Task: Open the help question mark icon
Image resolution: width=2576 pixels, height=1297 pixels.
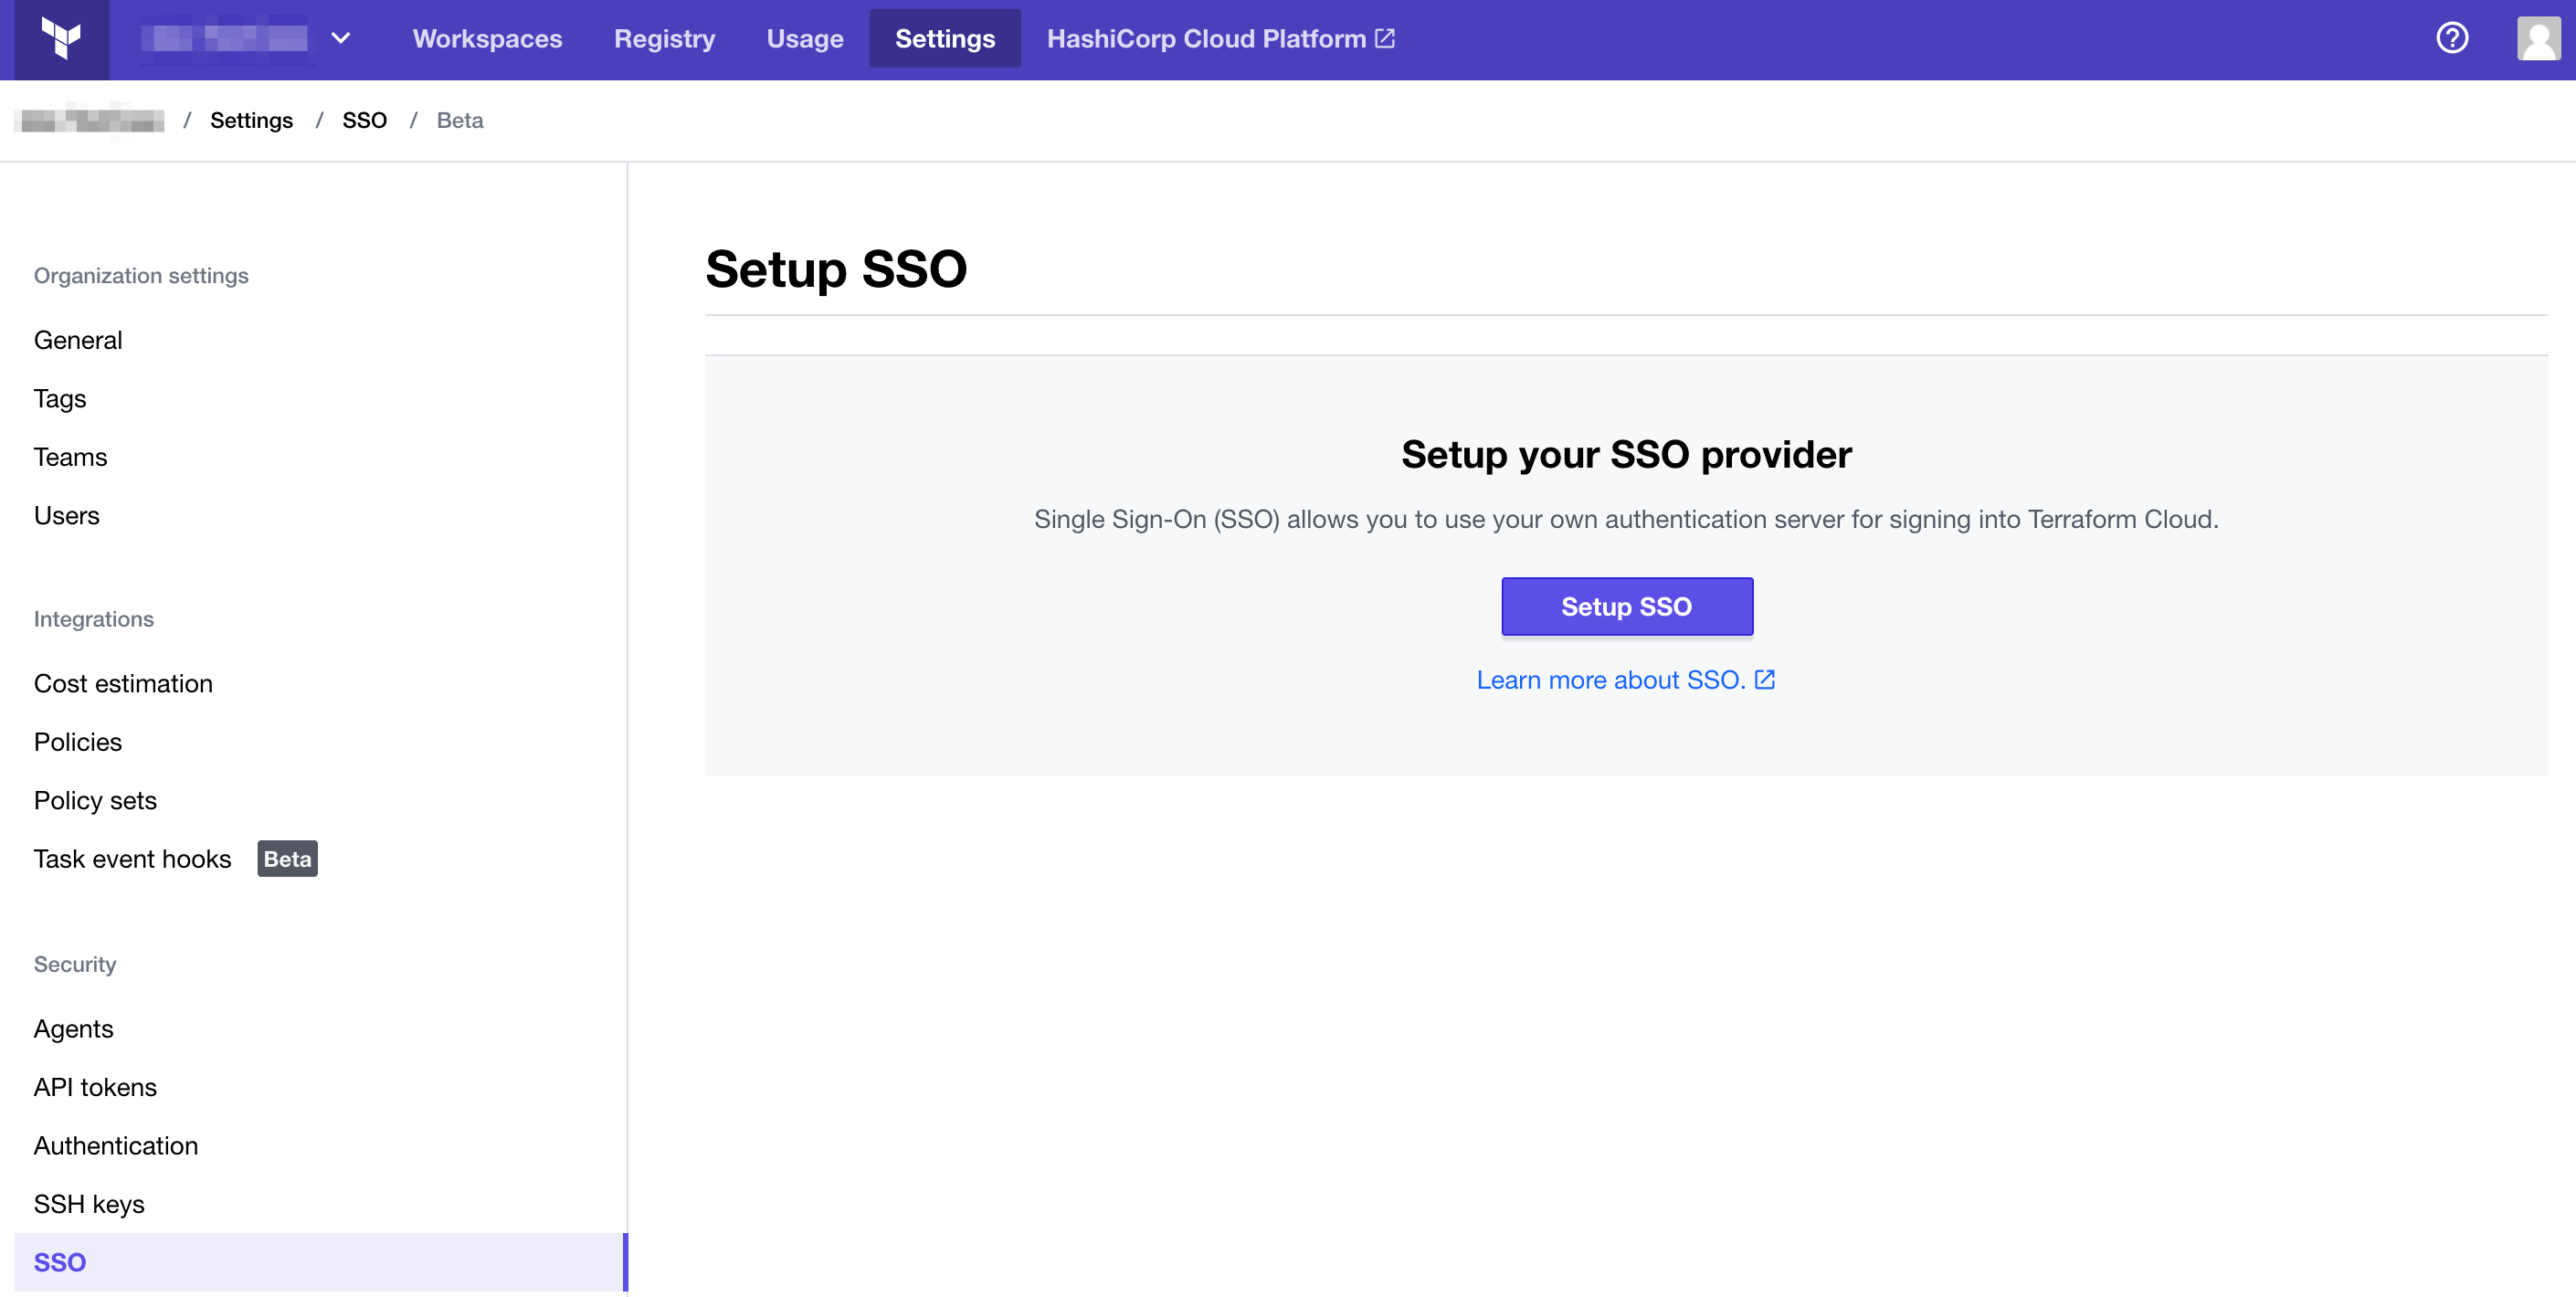Action: point(2451,38)
